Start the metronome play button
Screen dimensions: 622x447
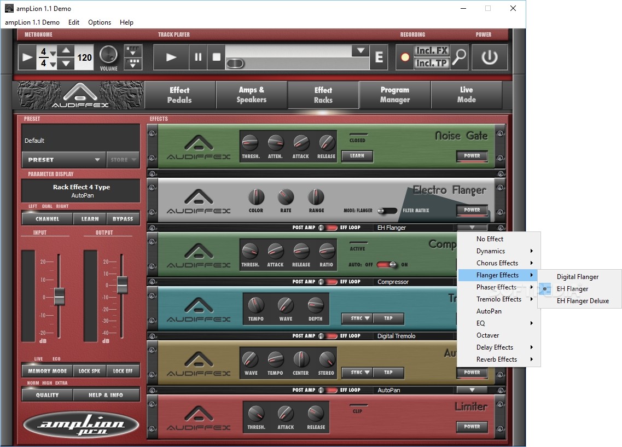27,57
